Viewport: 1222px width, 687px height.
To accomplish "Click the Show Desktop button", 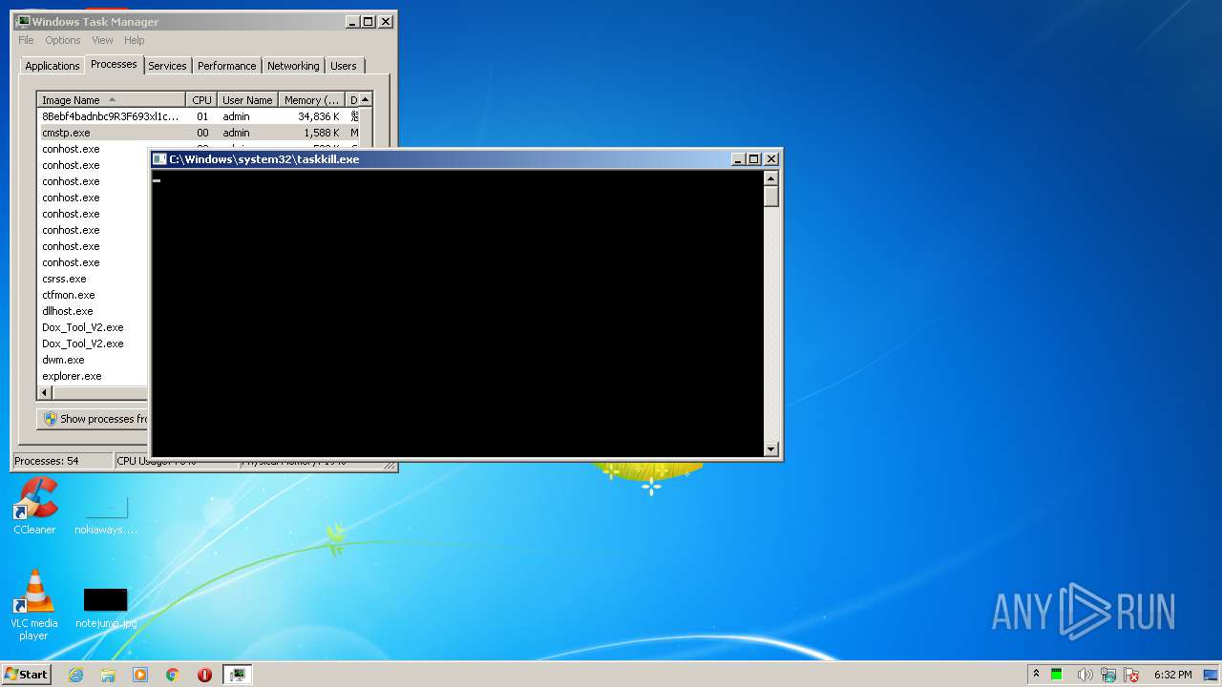I will pos(1211,675).
